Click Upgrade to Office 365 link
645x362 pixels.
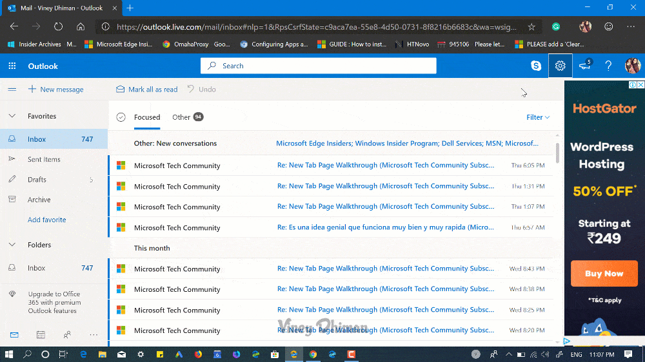[x=54, y=303]
